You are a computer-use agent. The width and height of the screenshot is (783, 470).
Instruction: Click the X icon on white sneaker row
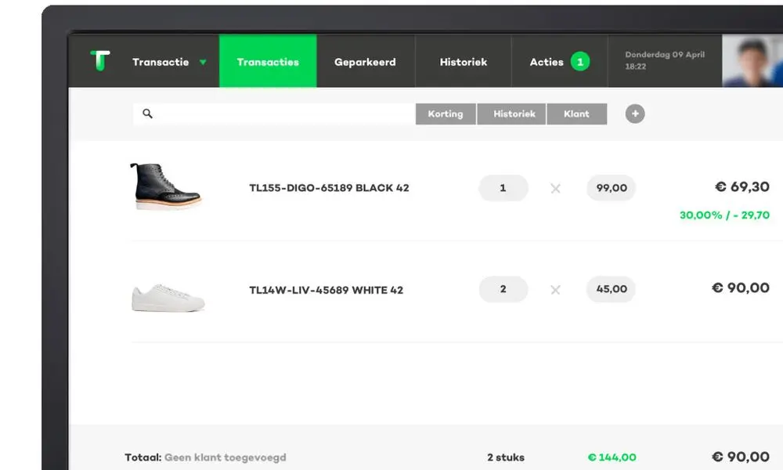(555, 290)
